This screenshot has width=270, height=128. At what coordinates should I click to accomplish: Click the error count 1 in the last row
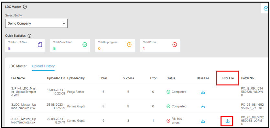pyautogui.click(x=153, y=121)
